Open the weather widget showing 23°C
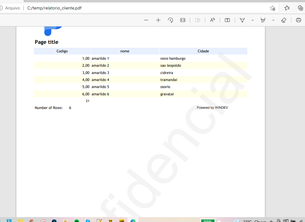305x222 pixels. tap(250, 221)
